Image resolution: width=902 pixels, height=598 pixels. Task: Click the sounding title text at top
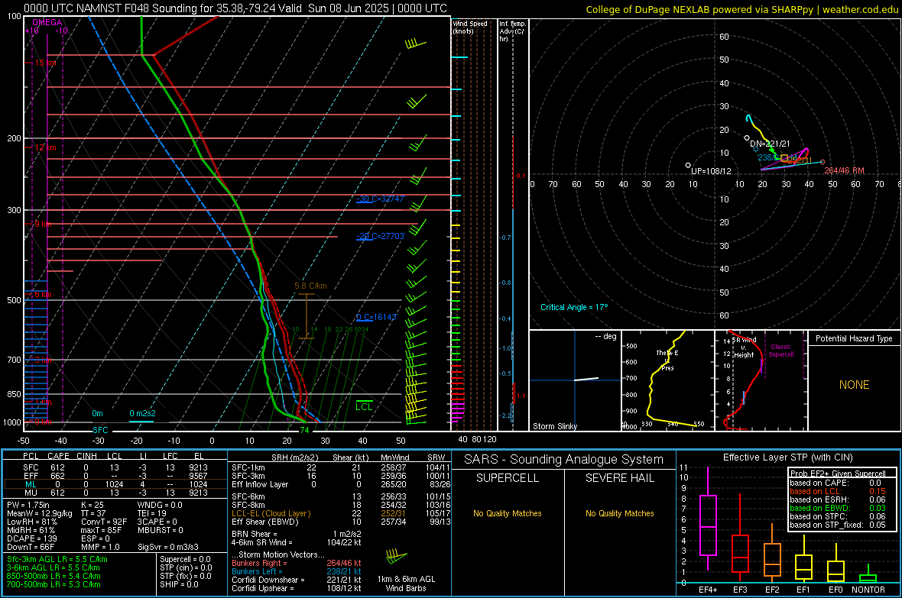coord(235,8)
